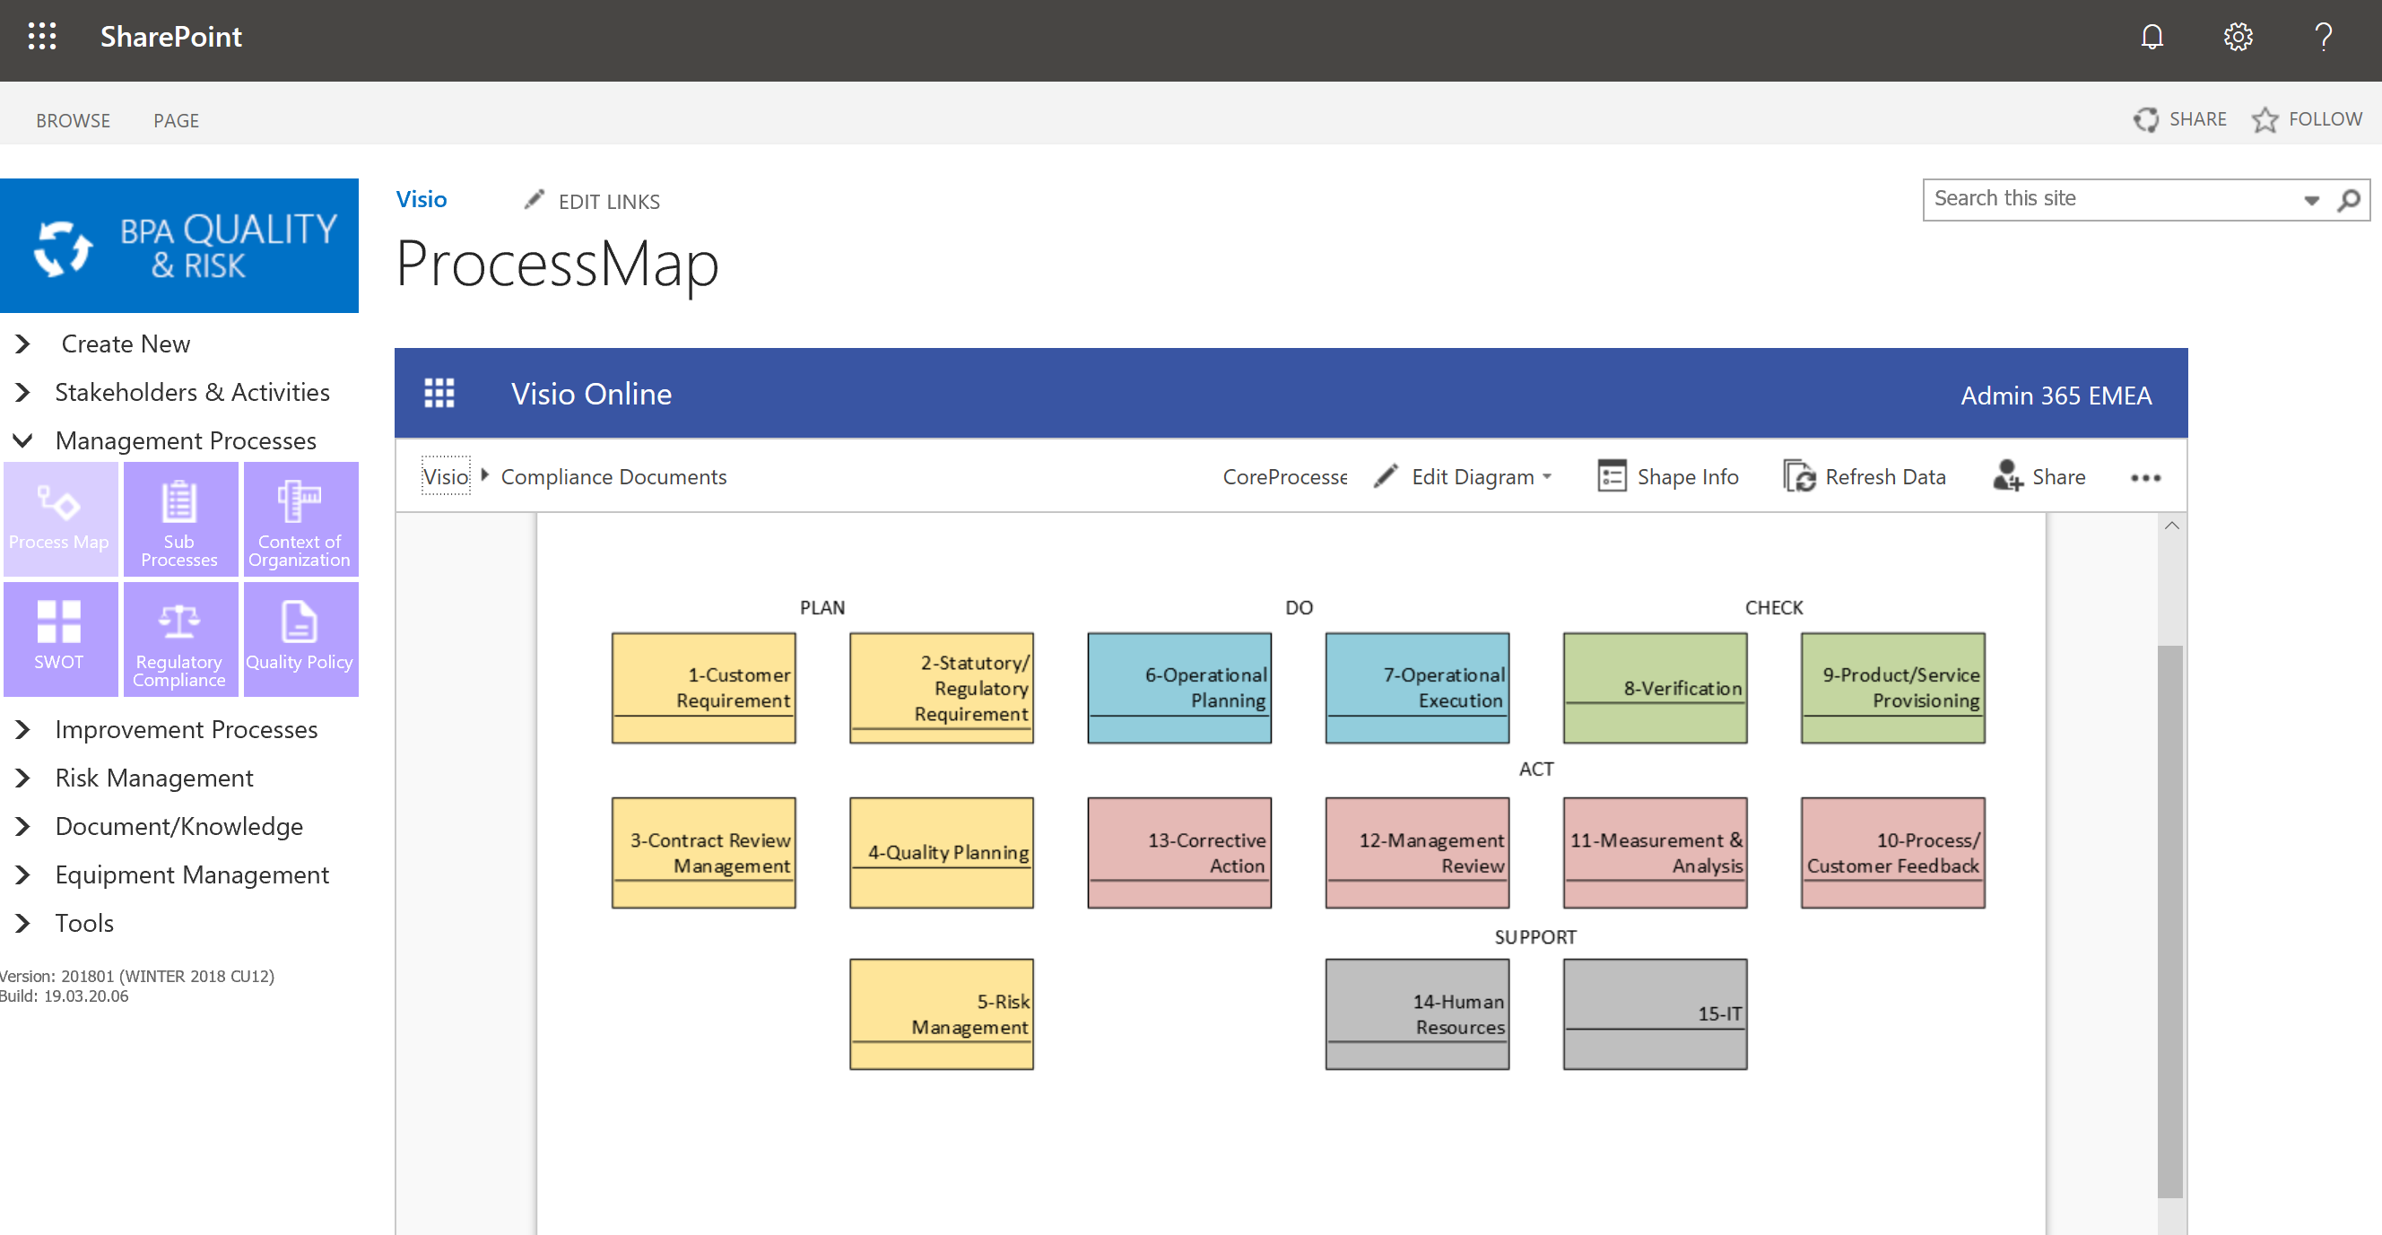Select the 15-IT shape
This screenshot has width=2382, height=1235.
(x=1656, y=1014)
